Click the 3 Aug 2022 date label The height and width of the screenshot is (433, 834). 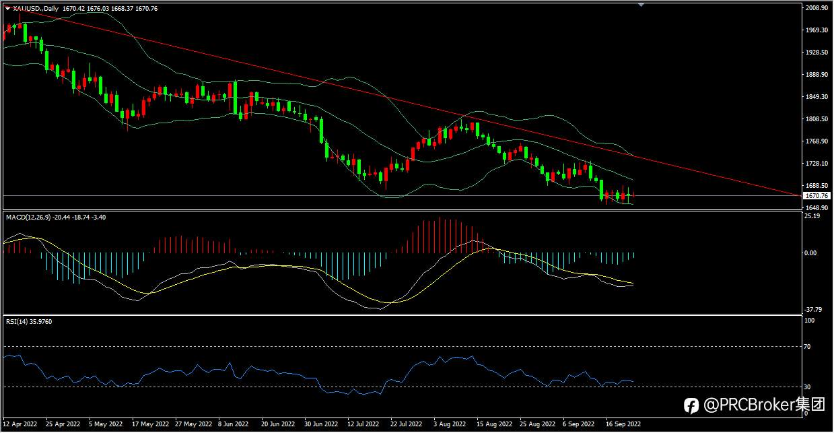(x=450, y=425)
